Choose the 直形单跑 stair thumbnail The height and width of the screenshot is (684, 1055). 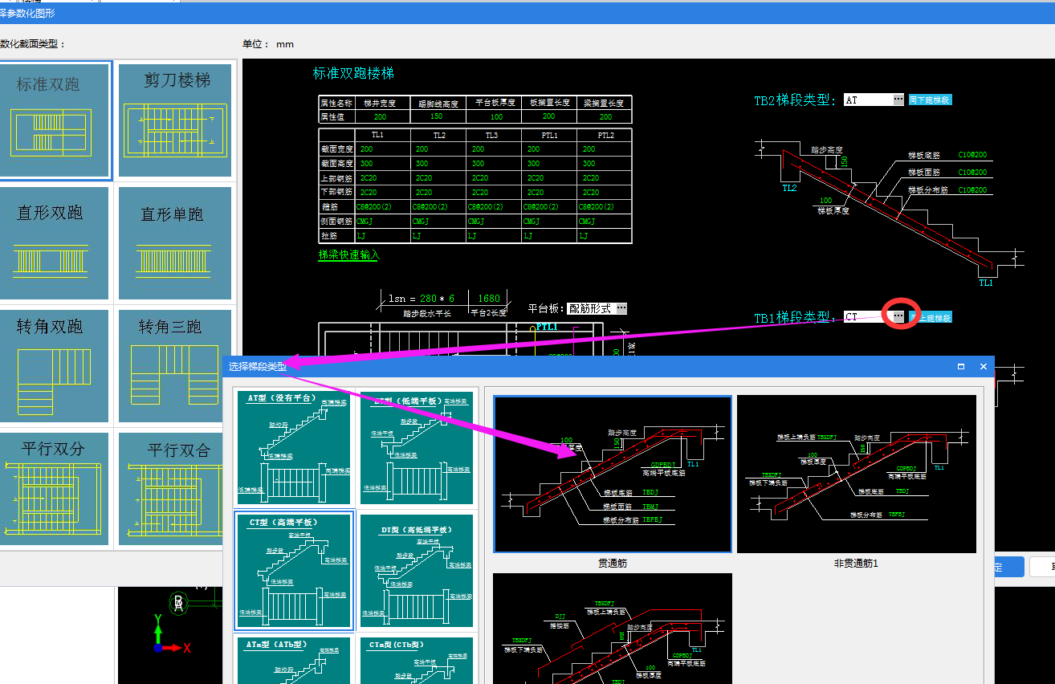point(175,243)
